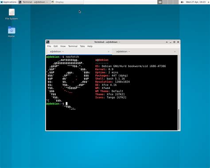Image resolution: width=210 pixels, height=168 pixels.
Task: Switch to the last workspace in pager
Action: pyautogui.click(x=176, y=2)
